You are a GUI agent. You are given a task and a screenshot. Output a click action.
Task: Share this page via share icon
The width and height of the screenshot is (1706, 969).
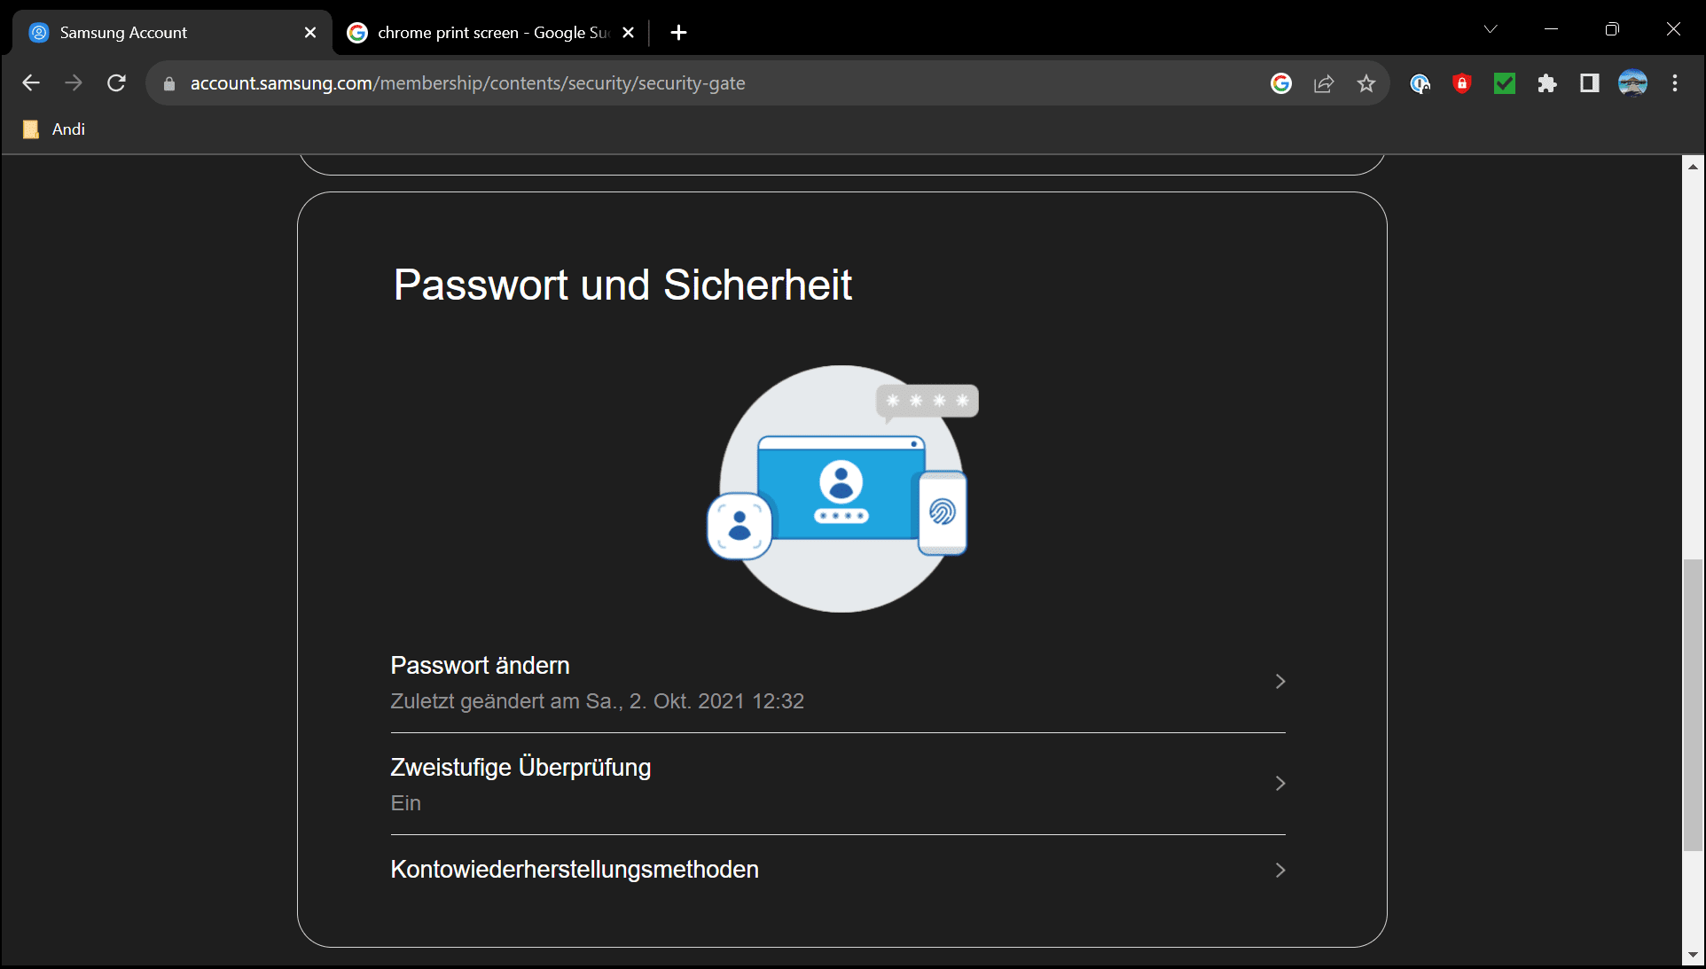point(1324,83)
